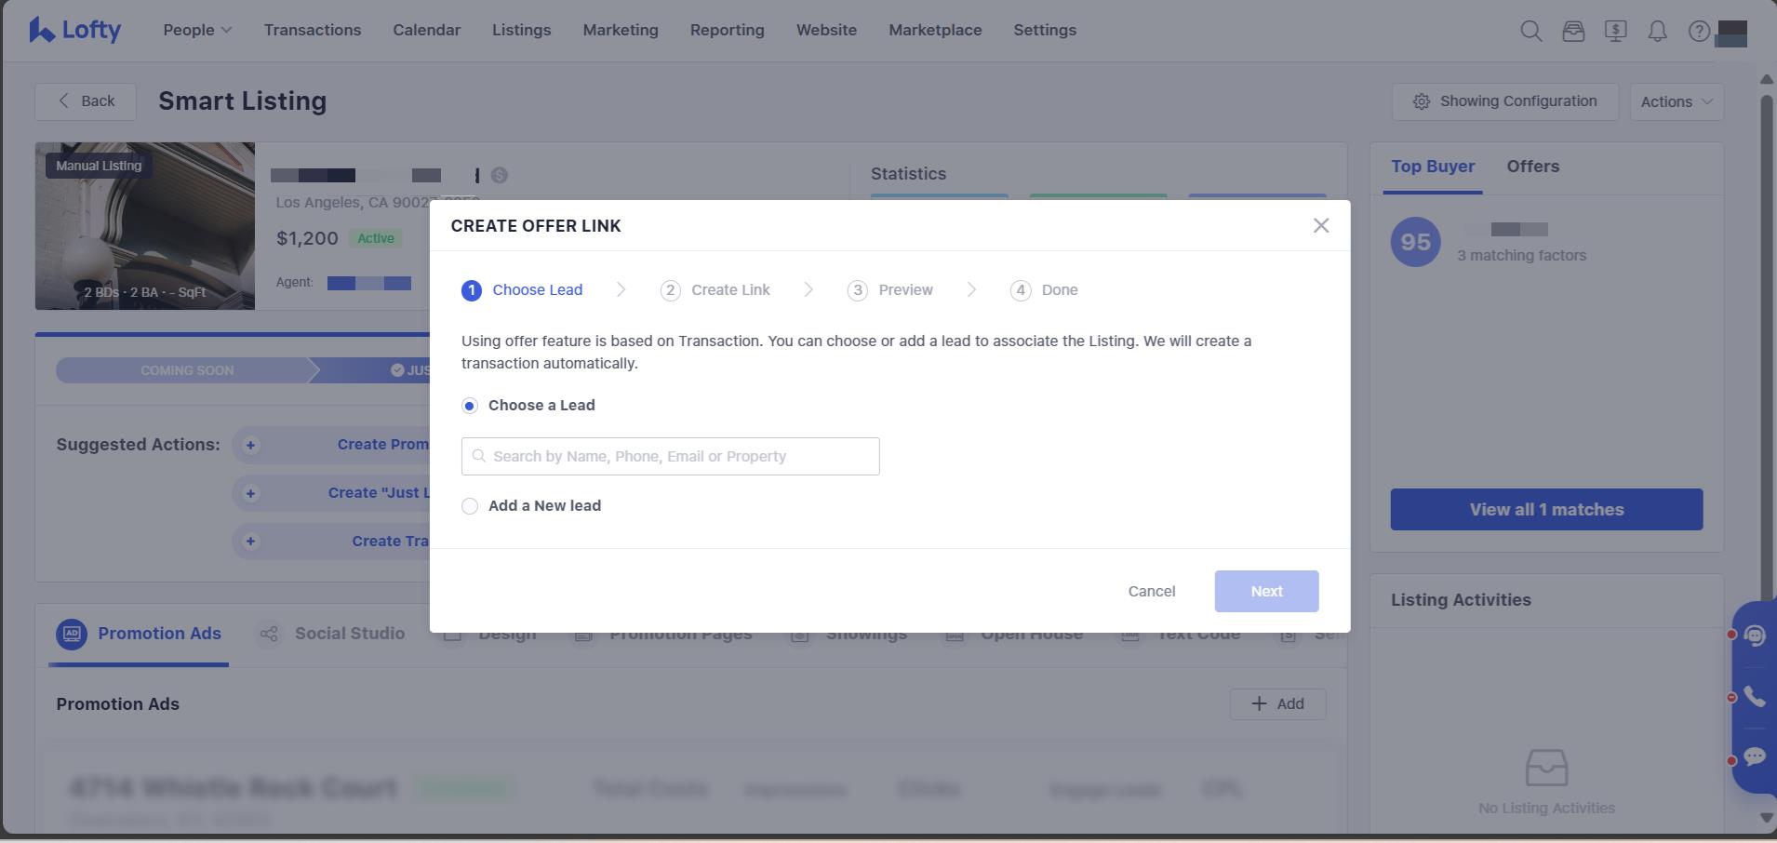The width and height of the screenshot is (1777, 843).
Task: Click View all 1 matches
Action: click(1546, 509)
